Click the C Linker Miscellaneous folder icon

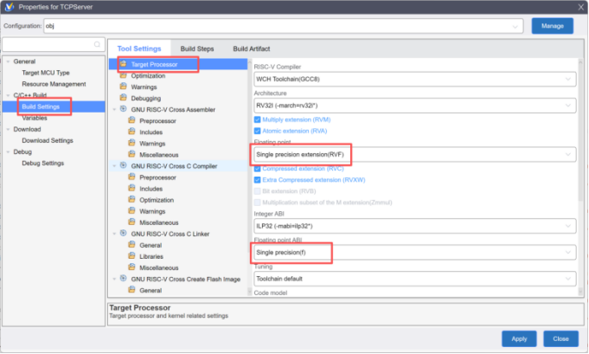[131, 267]
